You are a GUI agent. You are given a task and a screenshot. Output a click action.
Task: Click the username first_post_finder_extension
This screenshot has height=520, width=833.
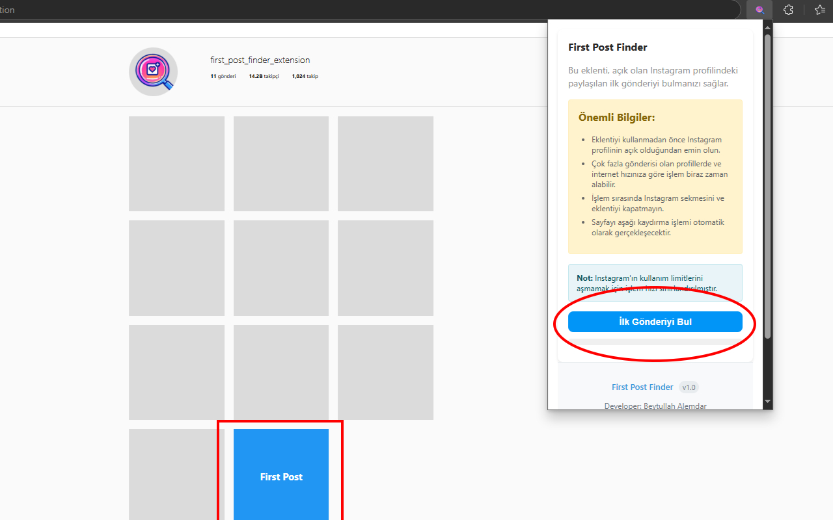pos(260,60)
